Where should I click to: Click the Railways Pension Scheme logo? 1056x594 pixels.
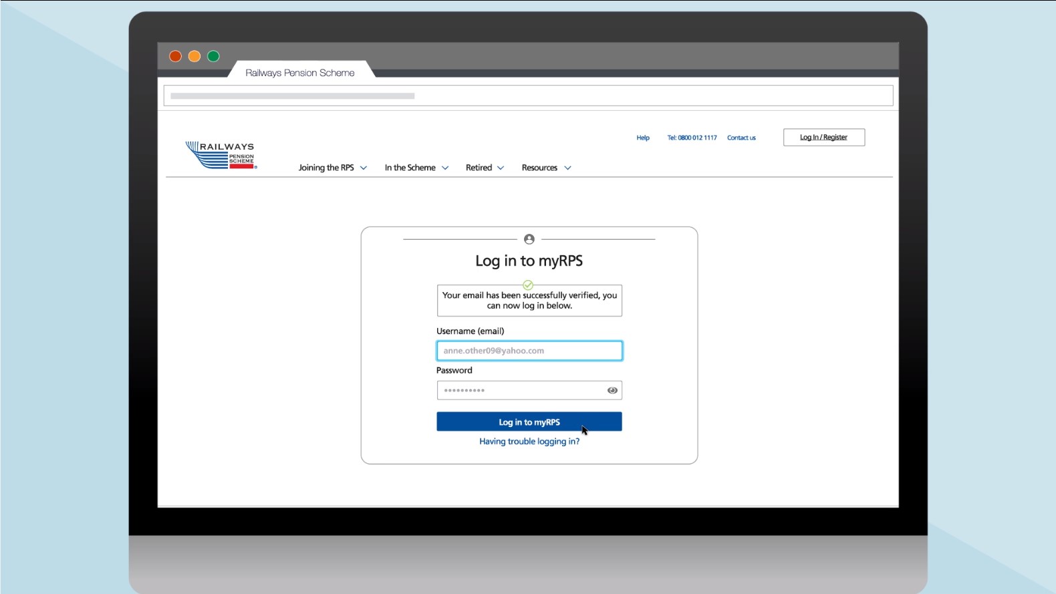[221, 155]
